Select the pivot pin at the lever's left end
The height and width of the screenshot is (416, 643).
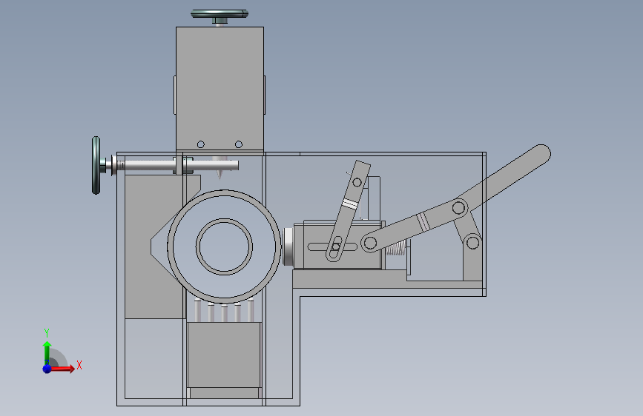pos(370,243)
